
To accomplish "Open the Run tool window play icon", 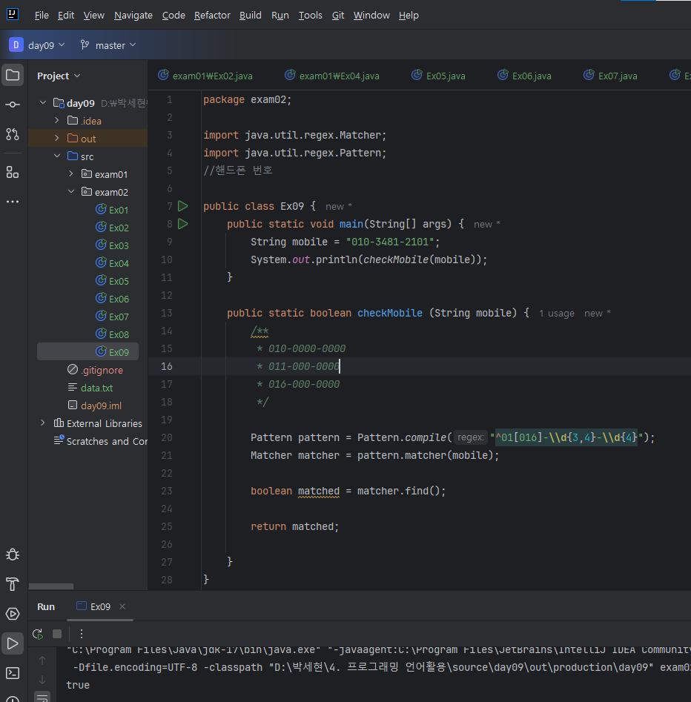I will point(13,643).
